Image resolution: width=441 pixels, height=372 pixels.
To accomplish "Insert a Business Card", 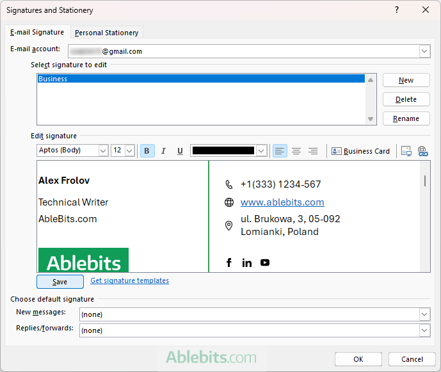I will tap(360, 151).
